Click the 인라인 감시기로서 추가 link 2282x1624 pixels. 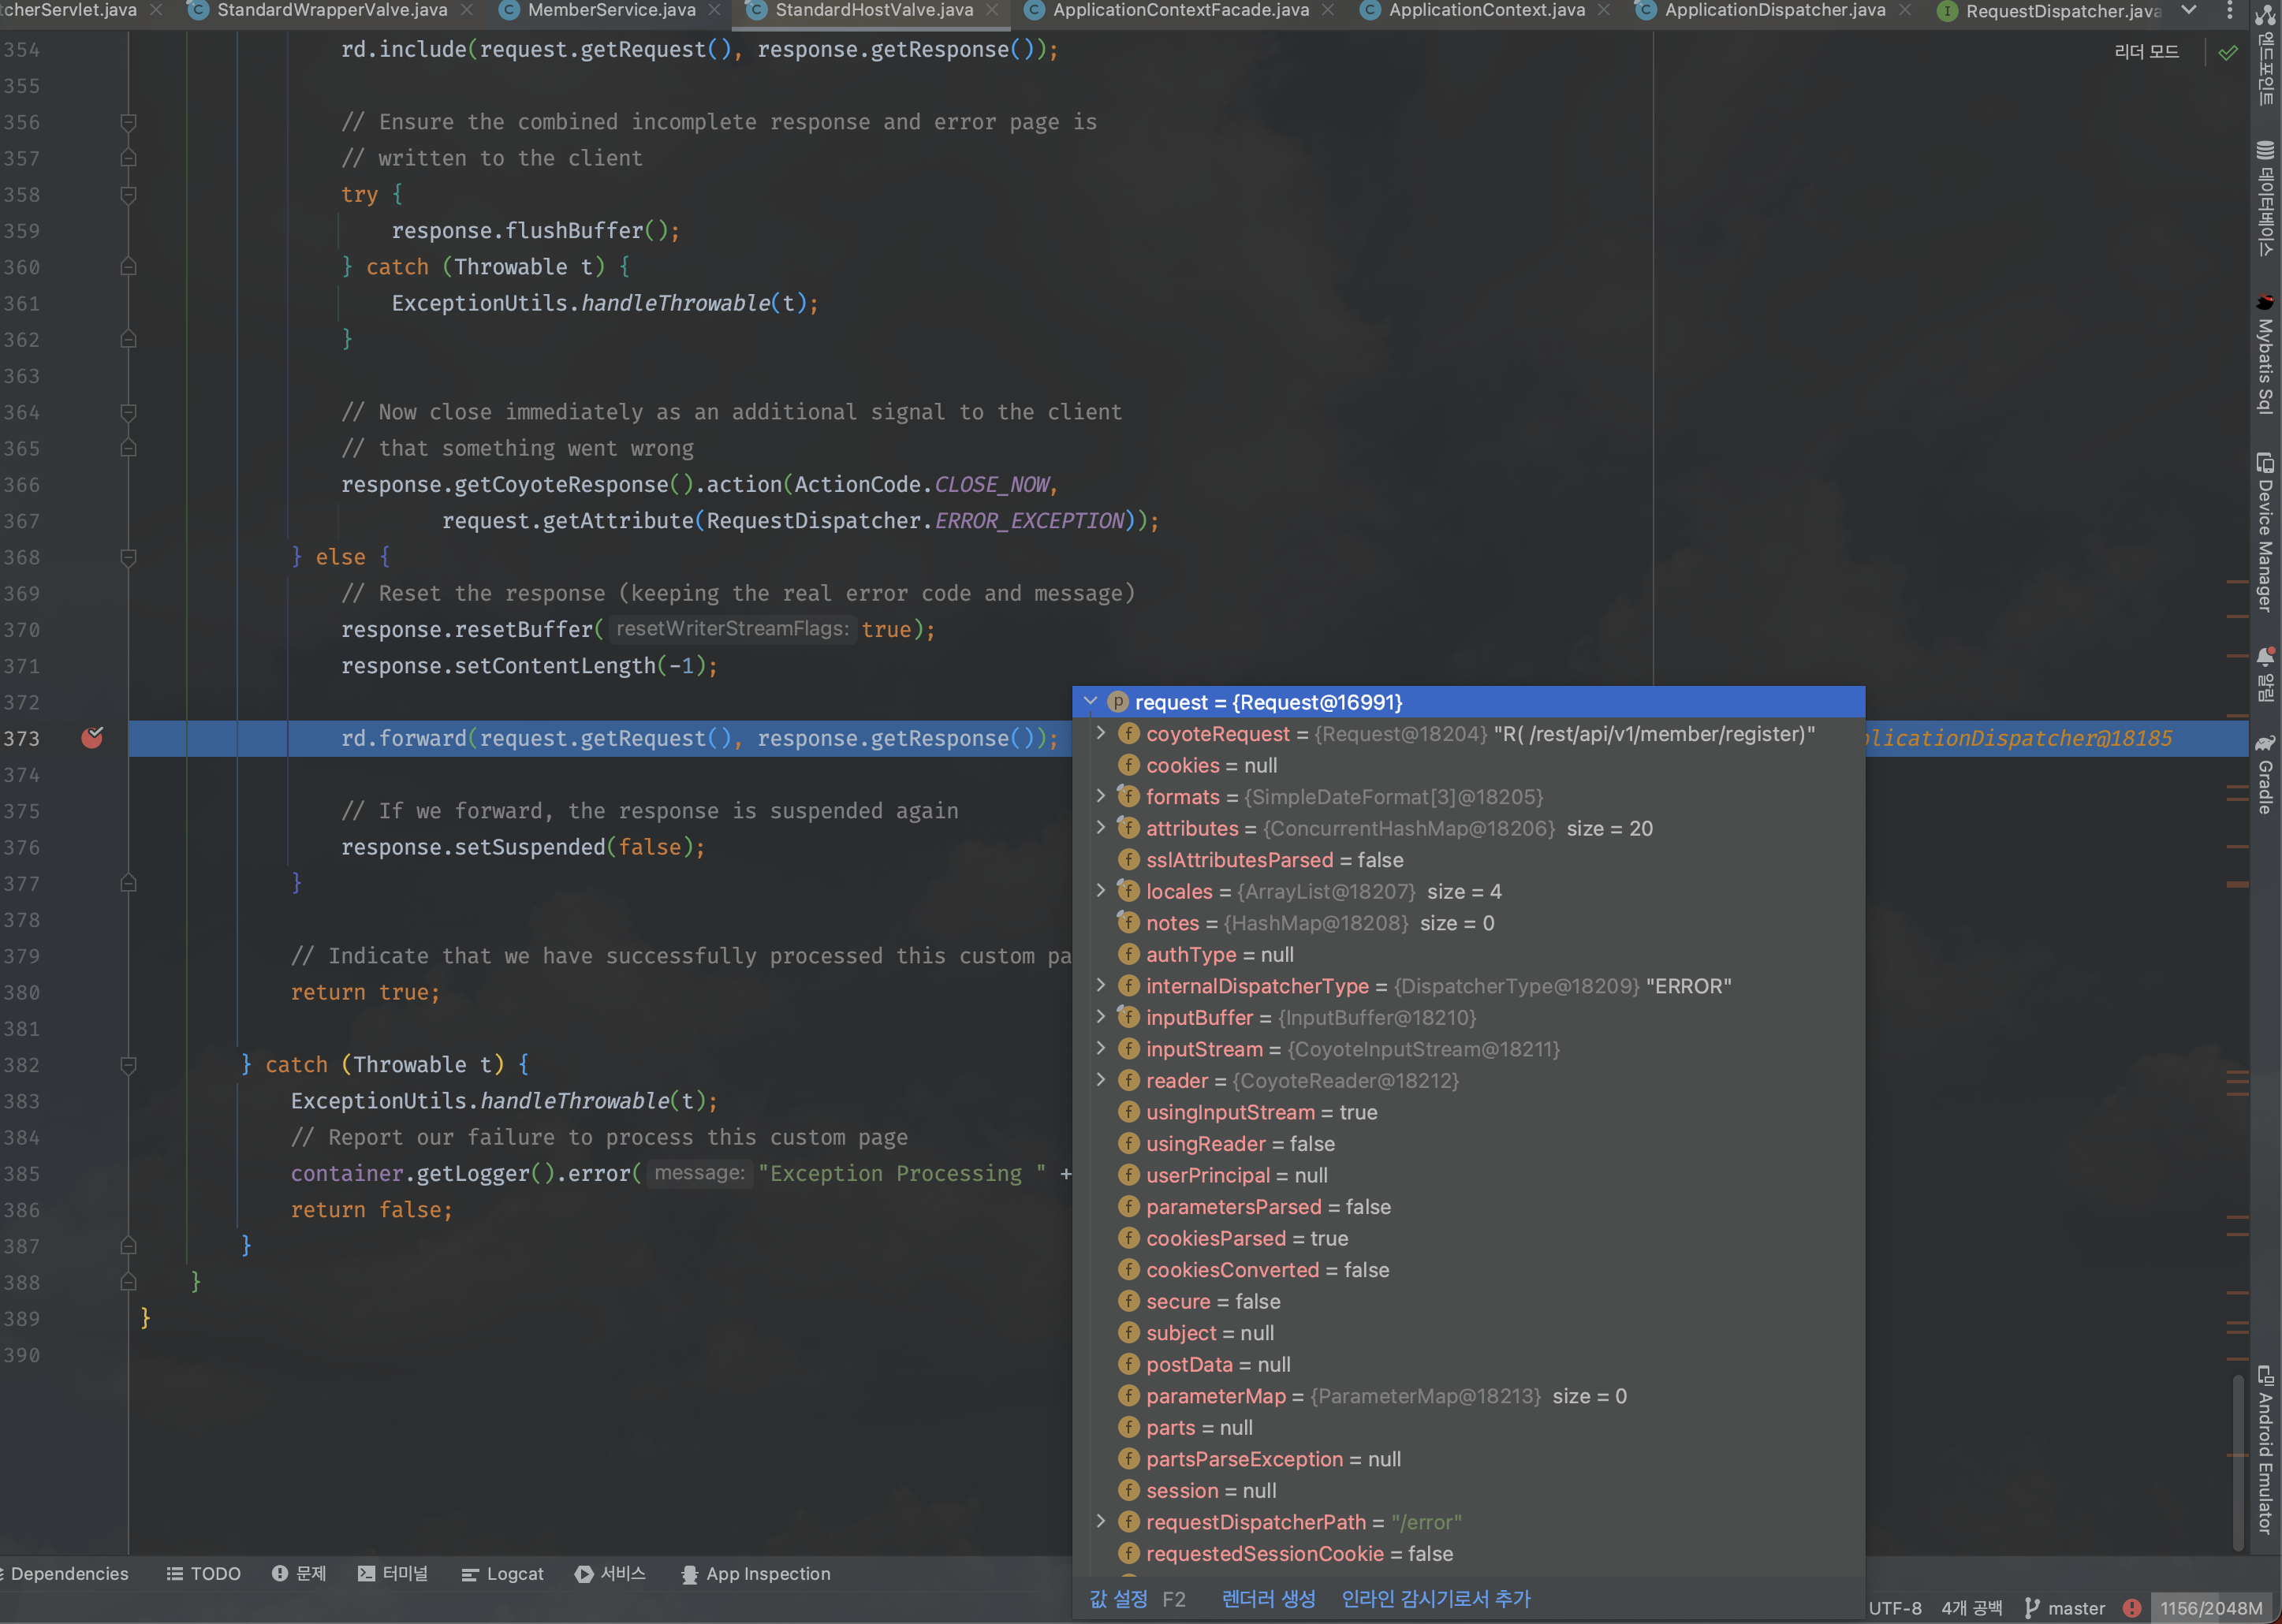tap(1435, 1598)
